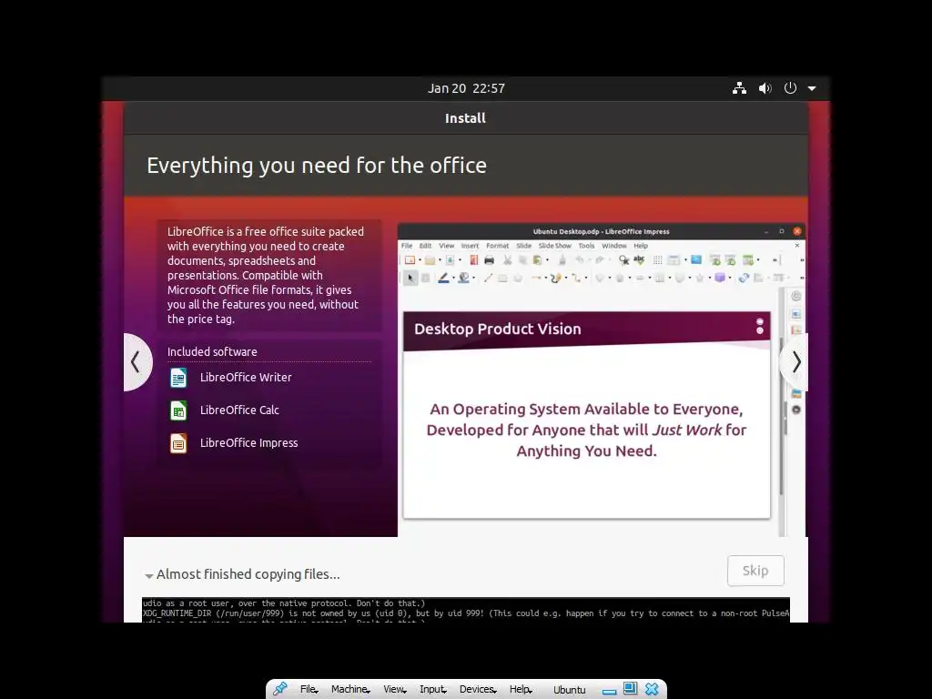Select the 'LibreOffice Impress' label text
Image resolution: width=932 pixels, height=699 pixels.
248,443
